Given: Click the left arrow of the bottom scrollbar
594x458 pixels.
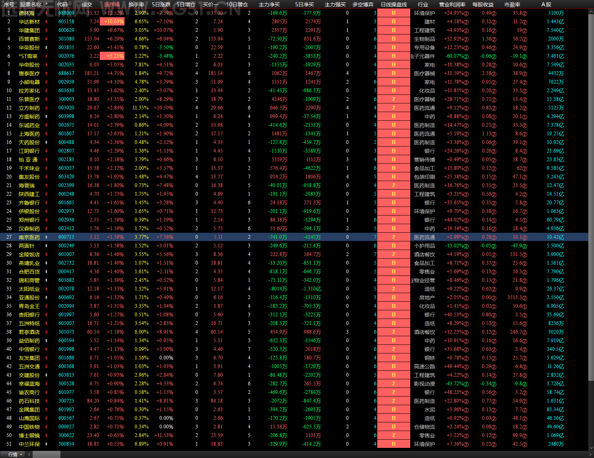Looking at the screenshot, I should [29, 455].
